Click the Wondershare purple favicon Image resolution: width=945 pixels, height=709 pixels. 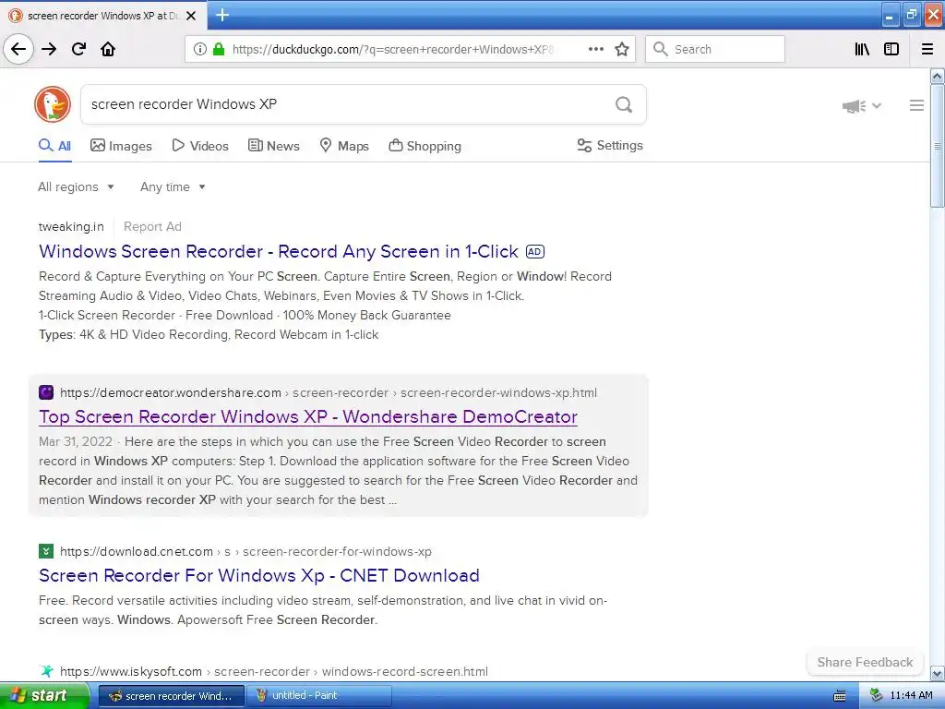[46, 392]
